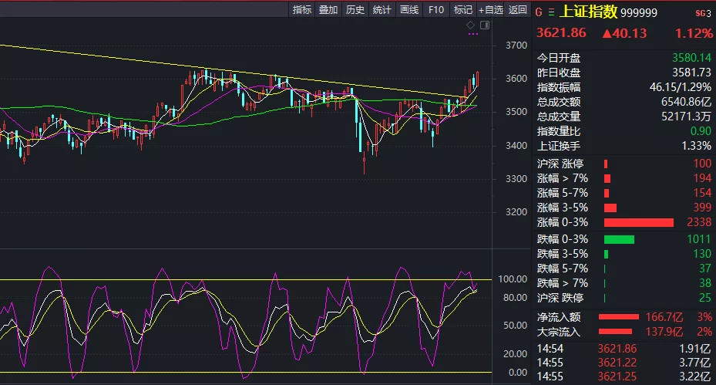Click the 14:54 trade tick row
The image size is (716, 385).
coord(624,349)
